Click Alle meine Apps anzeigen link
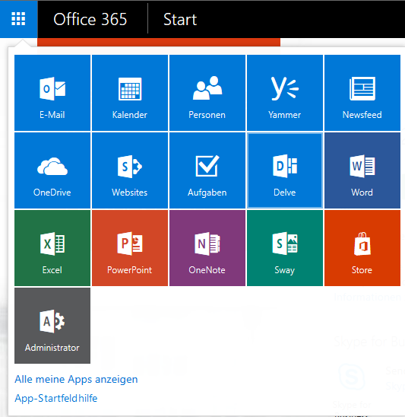This screenshot has width=405, height=417. tap(76, 379)
